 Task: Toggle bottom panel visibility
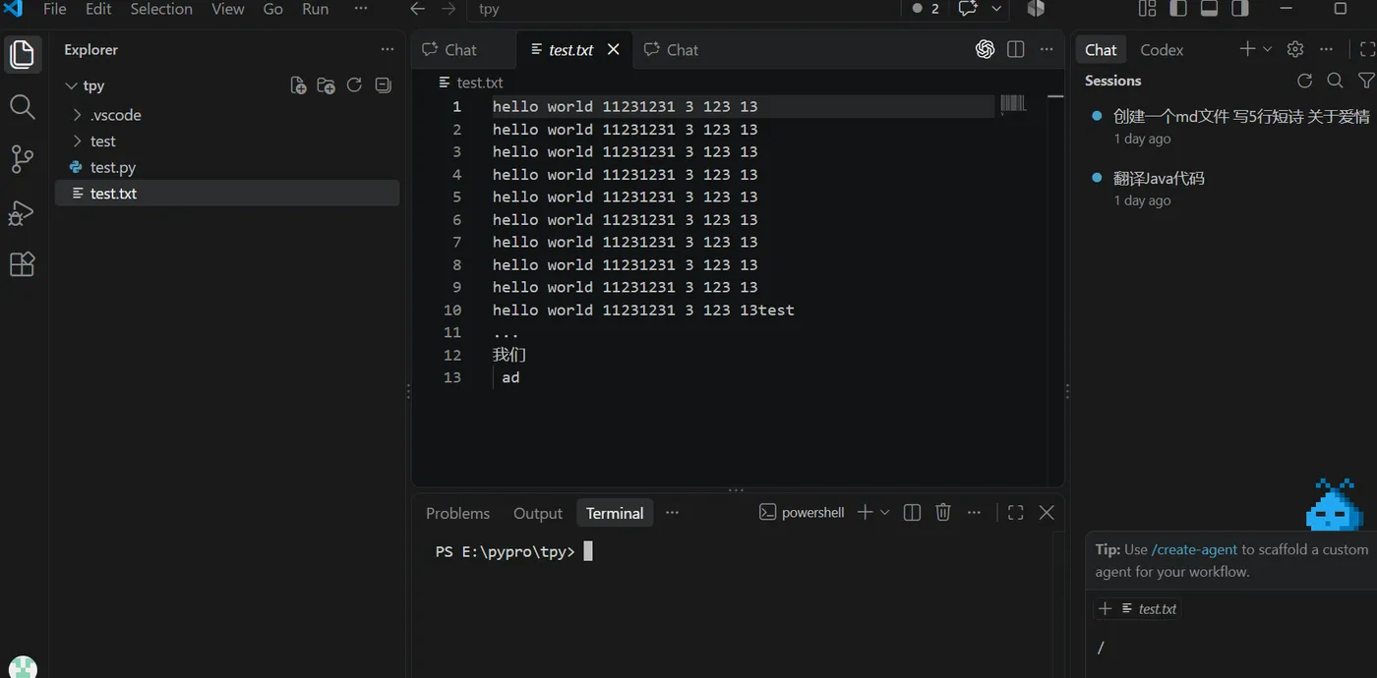point(1209,9)
